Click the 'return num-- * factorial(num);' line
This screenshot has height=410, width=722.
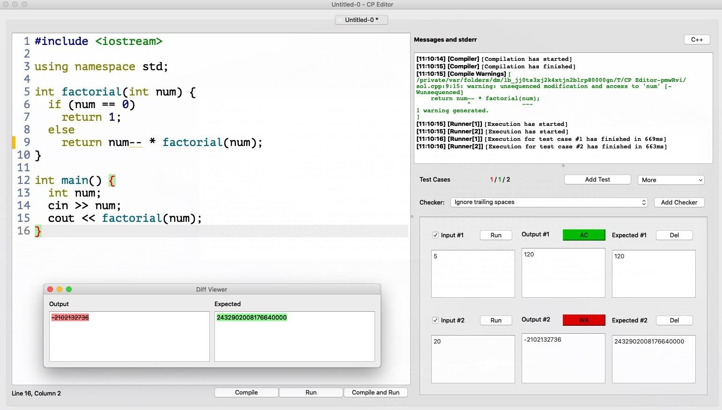click(162, 142)
